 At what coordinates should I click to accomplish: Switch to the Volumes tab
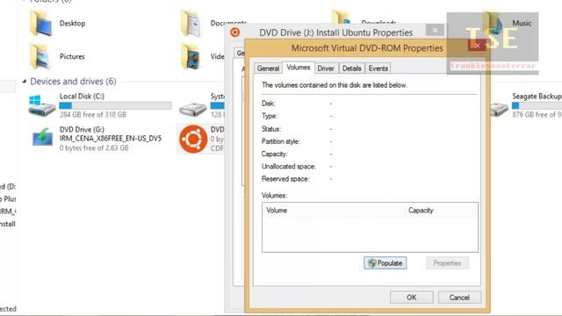click(299, 68)
